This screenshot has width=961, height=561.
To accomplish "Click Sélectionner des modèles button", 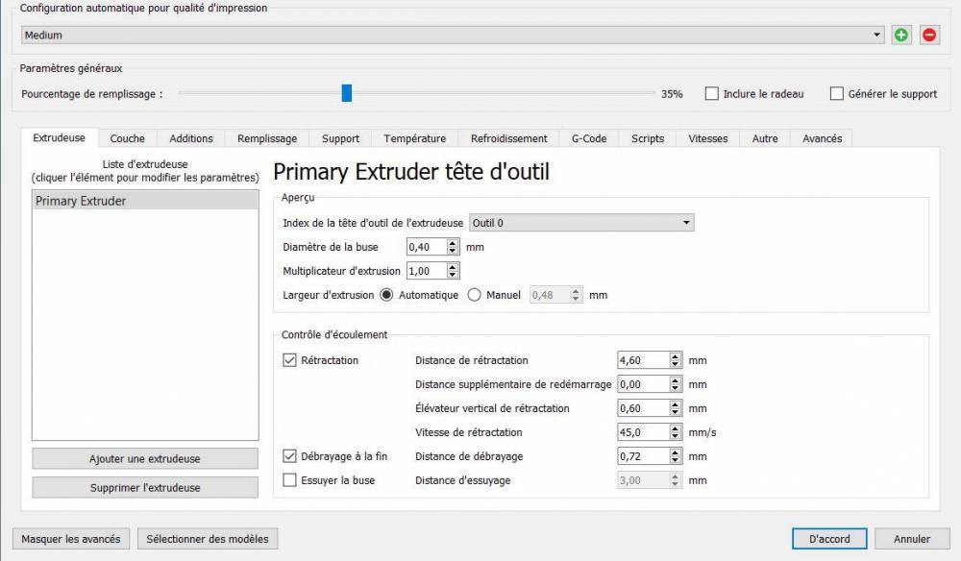I will [x=208, y=539].
